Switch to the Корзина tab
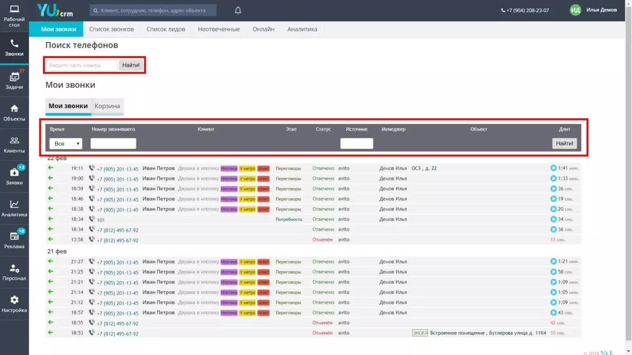This screenshot has height=355, width=632. pos(107,106)
